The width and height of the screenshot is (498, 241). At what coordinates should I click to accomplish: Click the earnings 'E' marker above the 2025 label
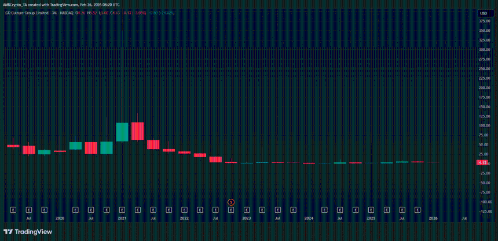[371, 210]
